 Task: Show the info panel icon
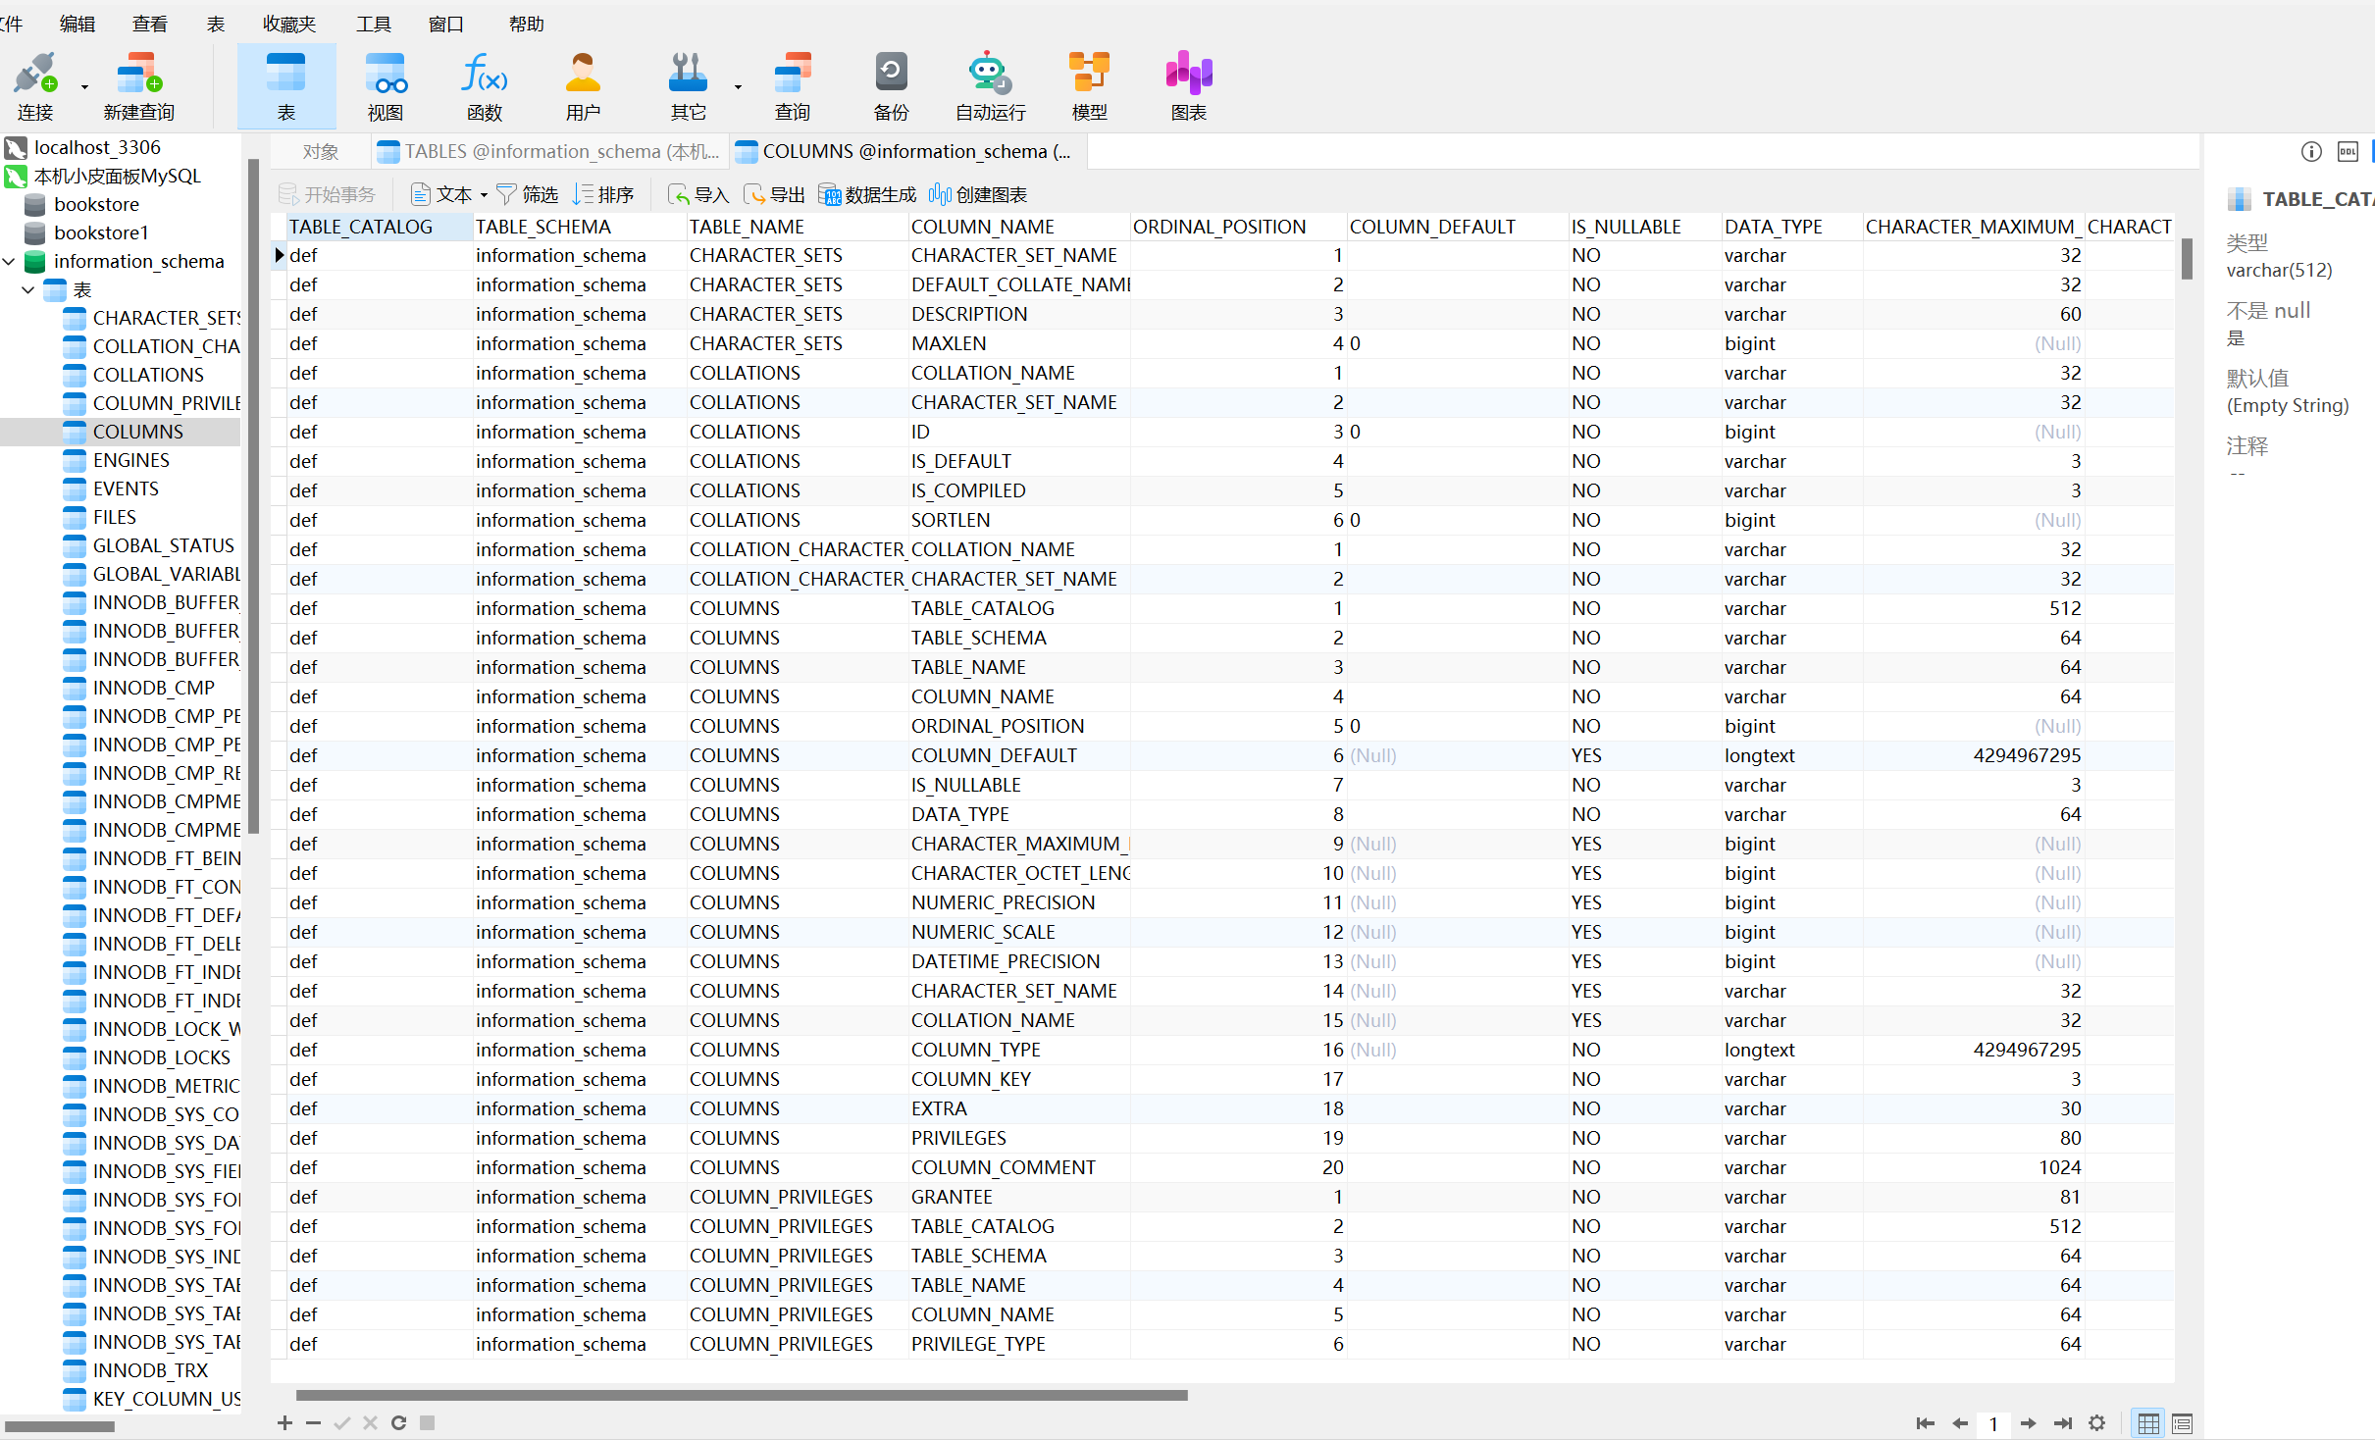2311,152
